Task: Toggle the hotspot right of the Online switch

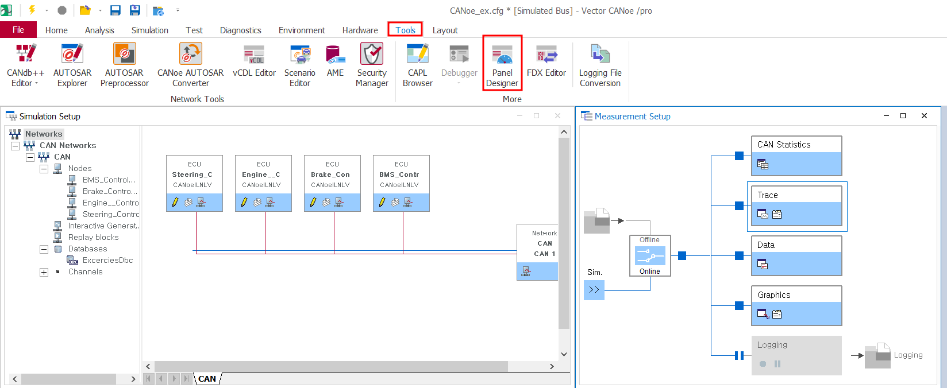Action: 682,255
